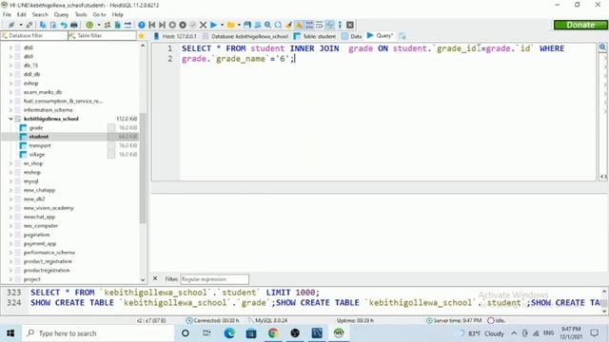Viewport: 609px width, 342px height.
Task: Open the Tools menu
Action: click(x=81, y=14)
